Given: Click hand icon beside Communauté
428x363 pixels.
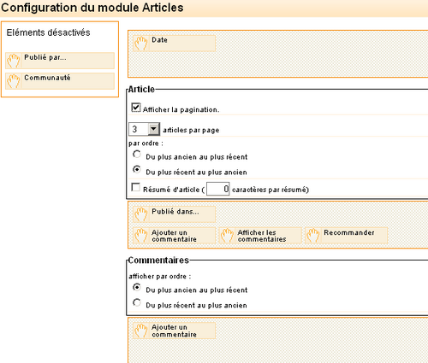Looking at the screenshot, I should click(14, 81).
